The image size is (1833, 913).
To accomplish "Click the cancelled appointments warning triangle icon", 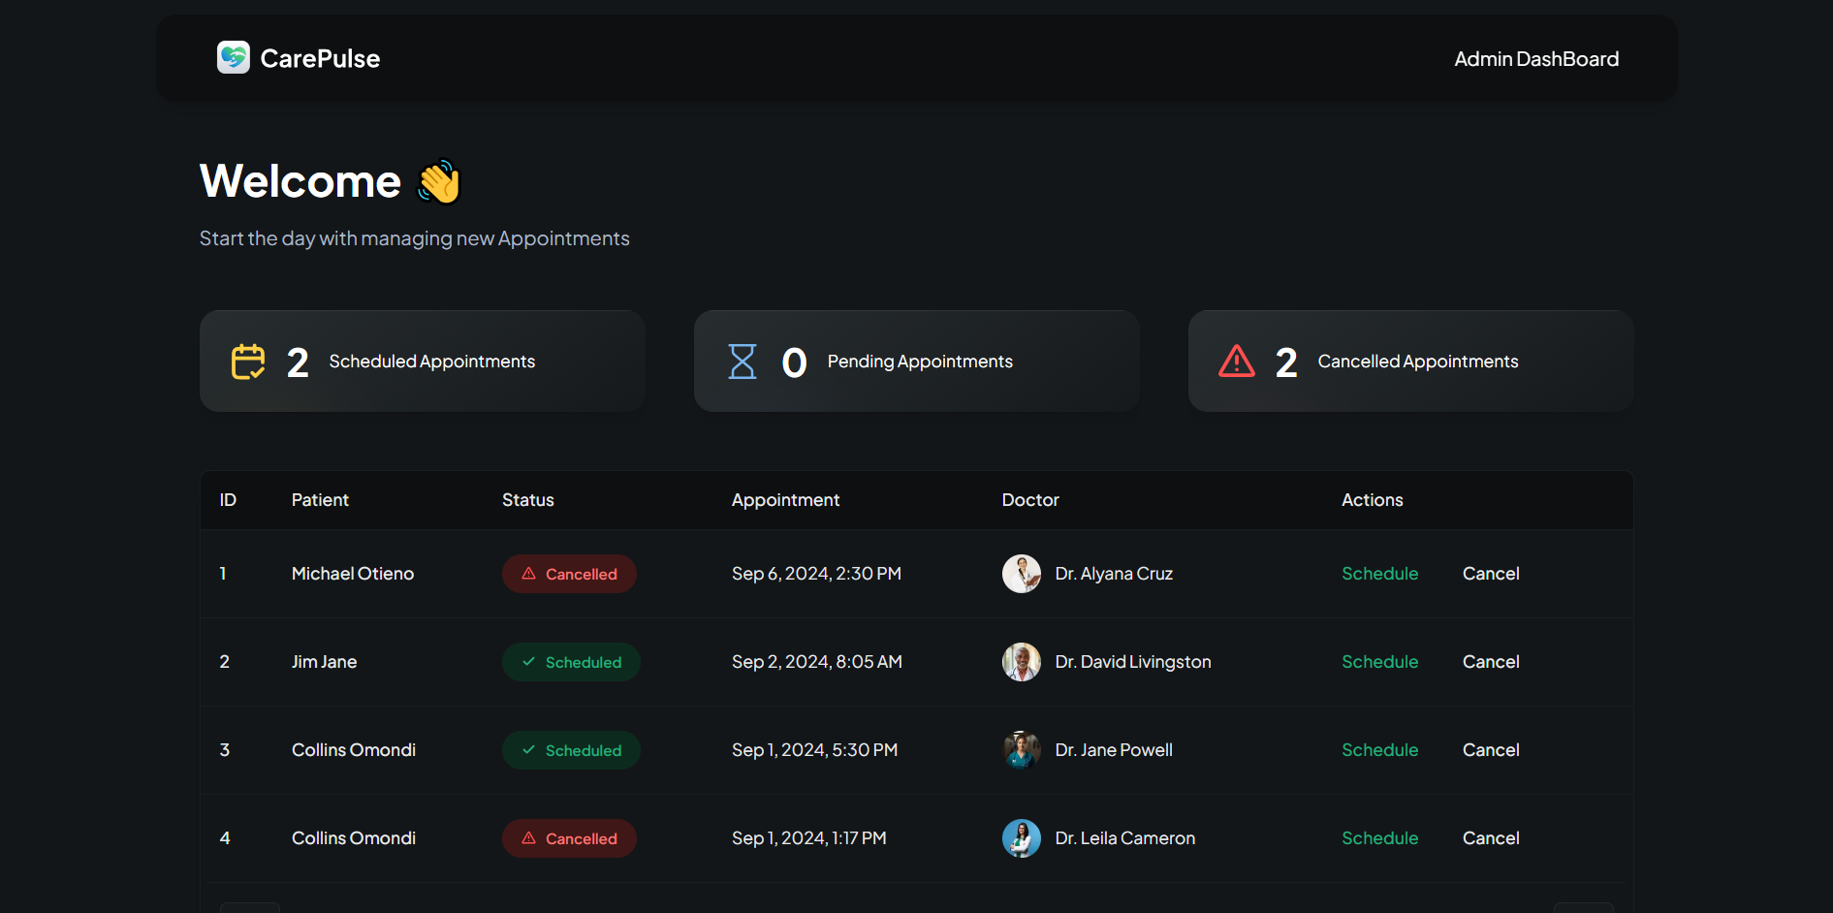I will point(1237,362).
